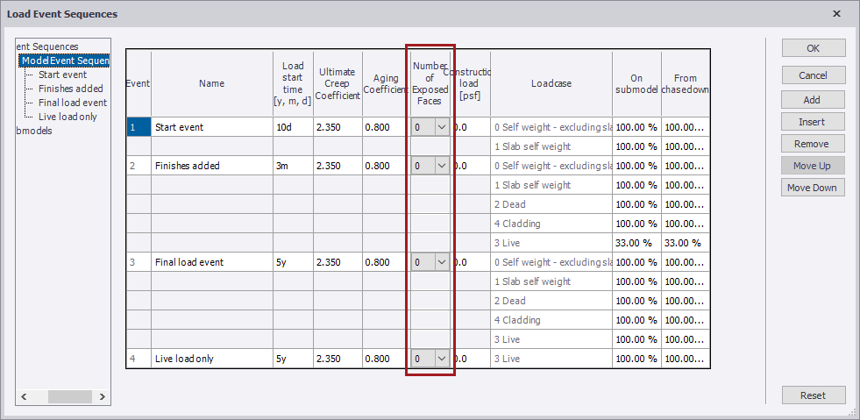Click the Insert button

coord(814,122)
